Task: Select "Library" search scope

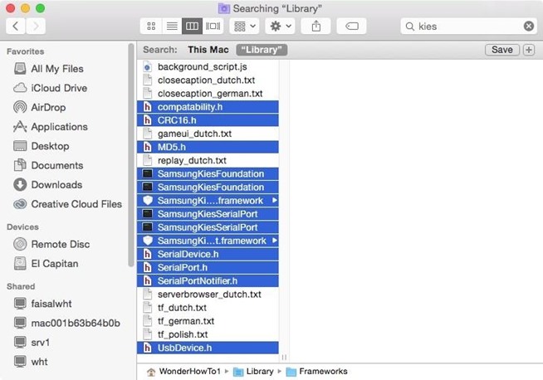Action: click(262, 50)
